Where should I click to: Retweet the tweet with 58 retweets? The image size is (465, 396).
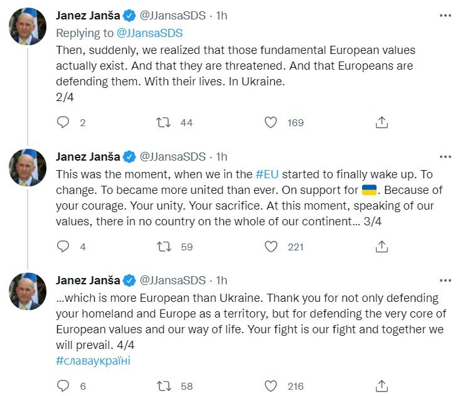pos(163,386)
